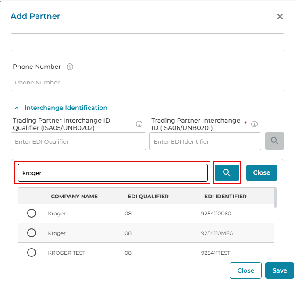Click the search box containing kroger

(x=113, y=173)
